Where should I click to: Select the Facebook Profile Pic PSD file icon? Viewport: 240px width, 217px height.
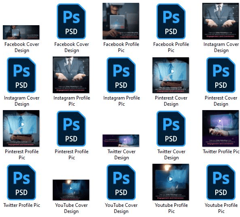[171, 21]
